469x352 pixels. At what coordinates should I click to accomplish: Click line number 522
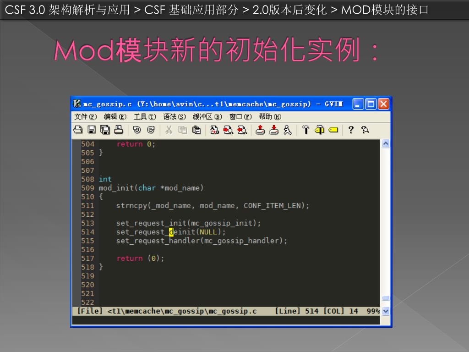click(87, 302)
